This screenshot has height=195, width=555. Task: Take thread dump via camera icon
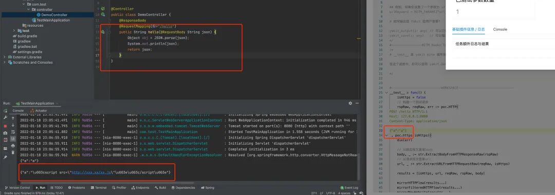click(x=5, y=133)
